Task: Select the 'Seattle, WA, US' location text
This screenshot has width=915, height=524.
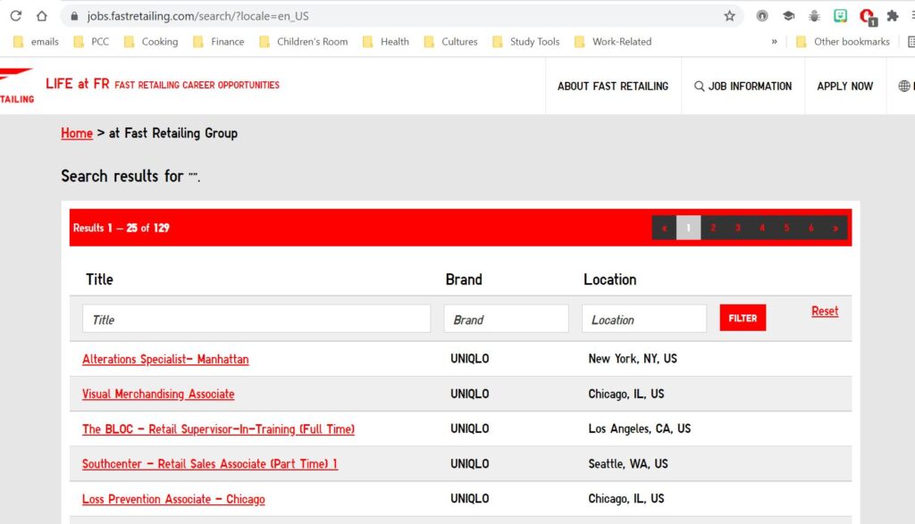Action: click(628, 463)
